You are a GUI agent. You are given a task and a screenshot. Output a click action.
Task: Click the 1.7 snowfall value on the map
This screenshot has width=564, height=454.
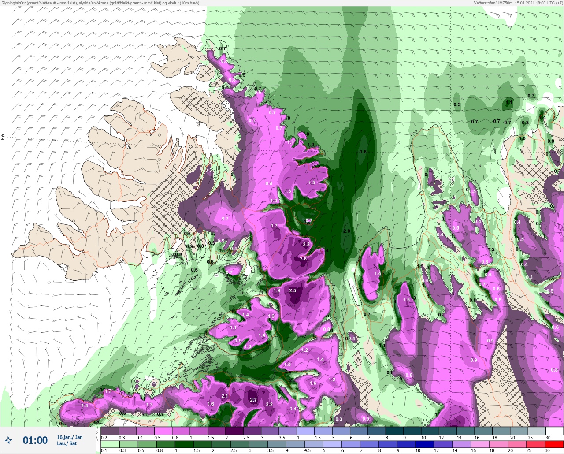[274, 226]
